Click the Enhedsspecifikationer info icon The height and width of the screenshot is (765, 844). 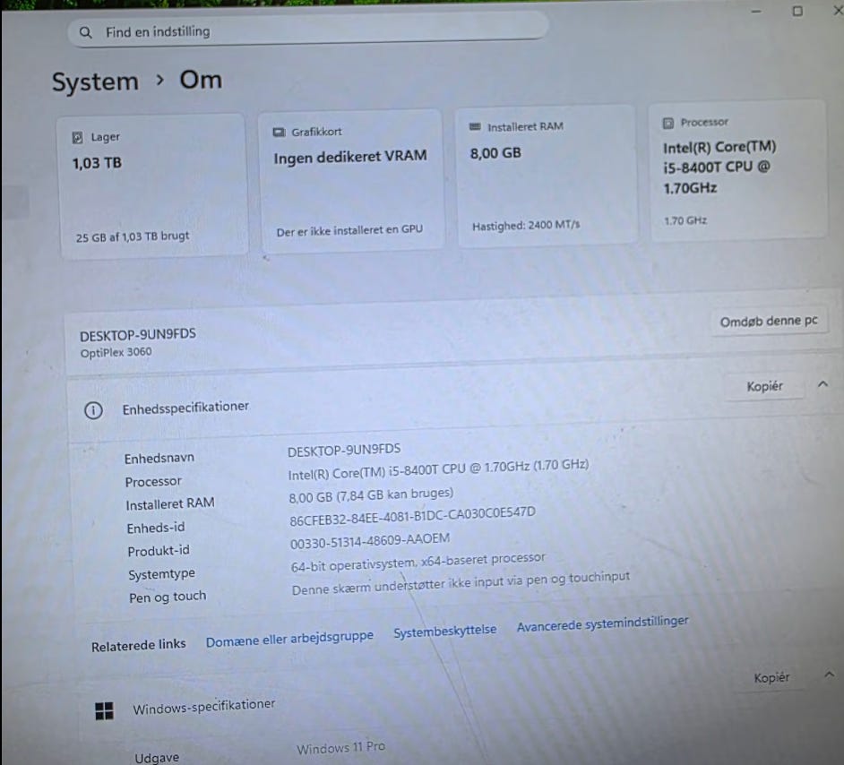94,411
